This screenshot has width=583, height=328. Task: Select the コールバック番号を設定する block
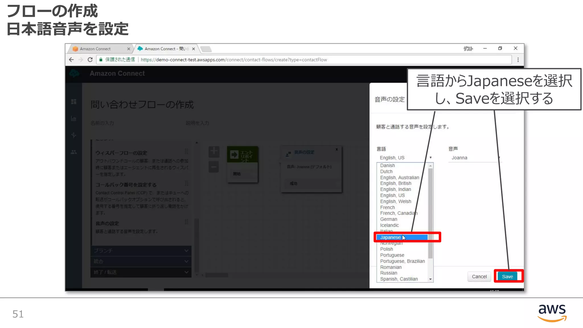click(x=142, y=198)
